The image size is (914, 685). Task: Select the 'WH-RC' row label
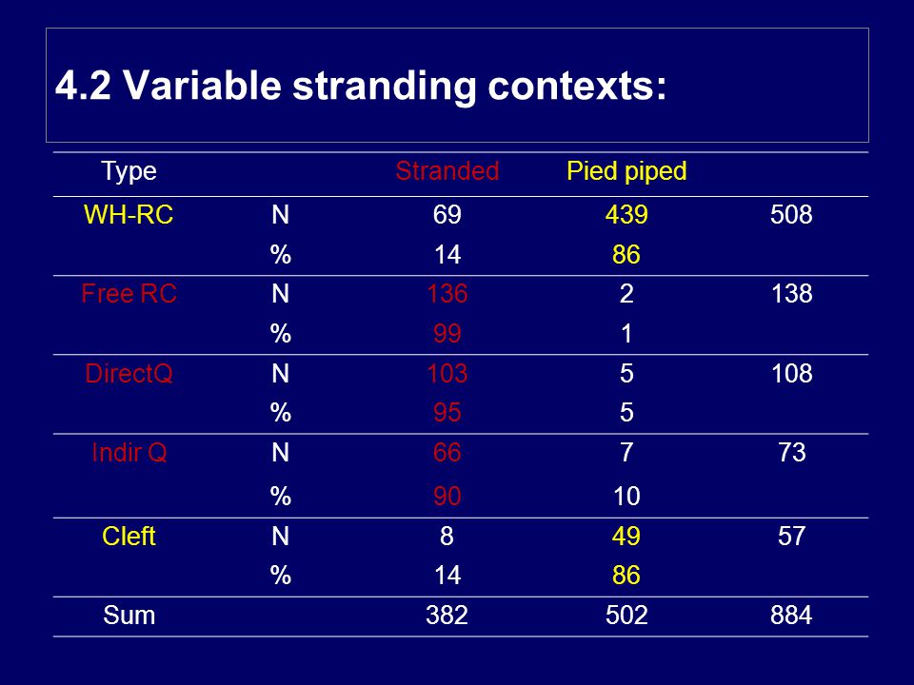129,215
